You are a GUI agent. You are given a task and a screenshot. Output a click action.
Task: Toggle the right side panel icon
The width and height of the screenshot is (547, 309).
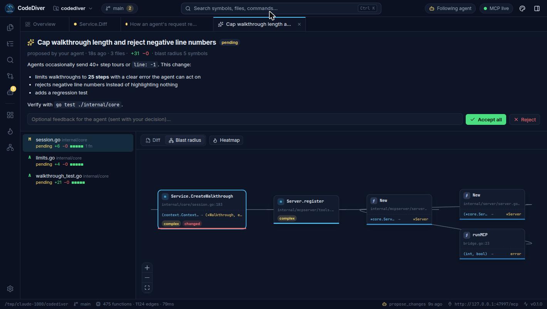[x=537, y=8]
